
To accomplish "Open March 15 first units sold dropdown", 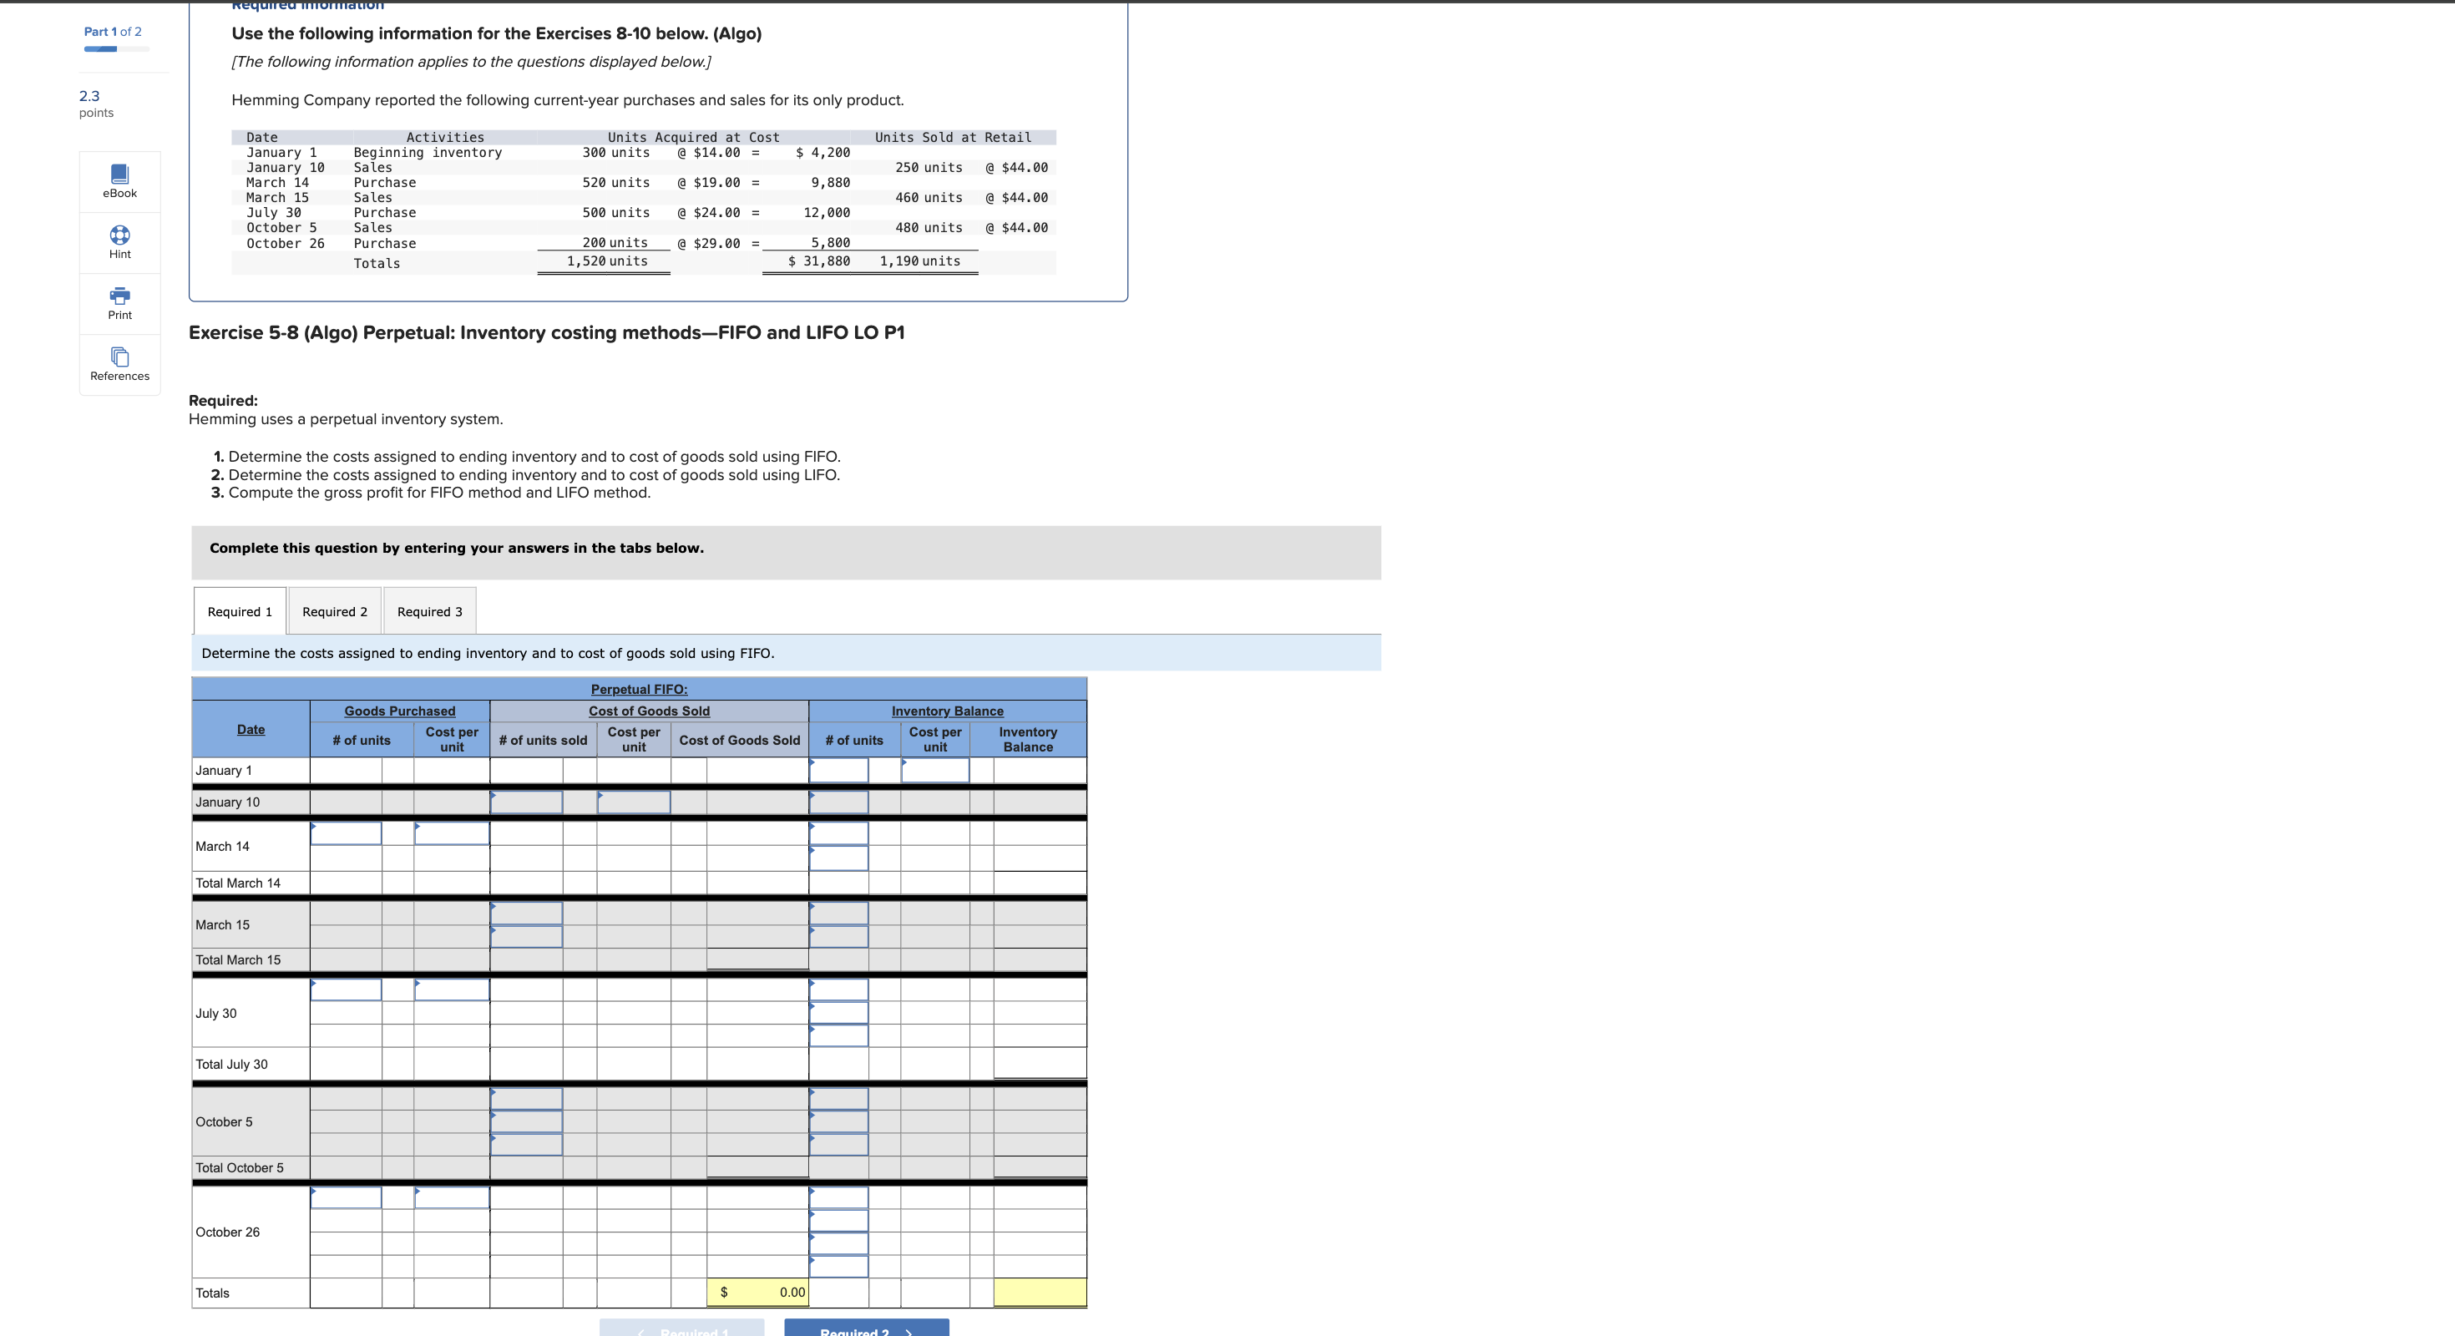I will [526, 913].
